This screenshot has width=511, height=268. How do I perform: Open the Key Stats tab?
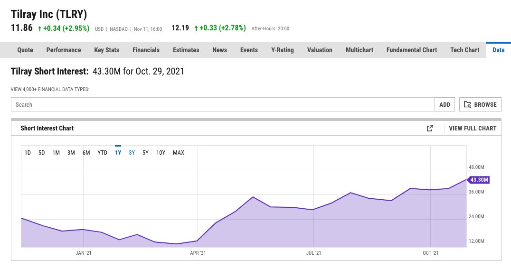tap(106, 50)
